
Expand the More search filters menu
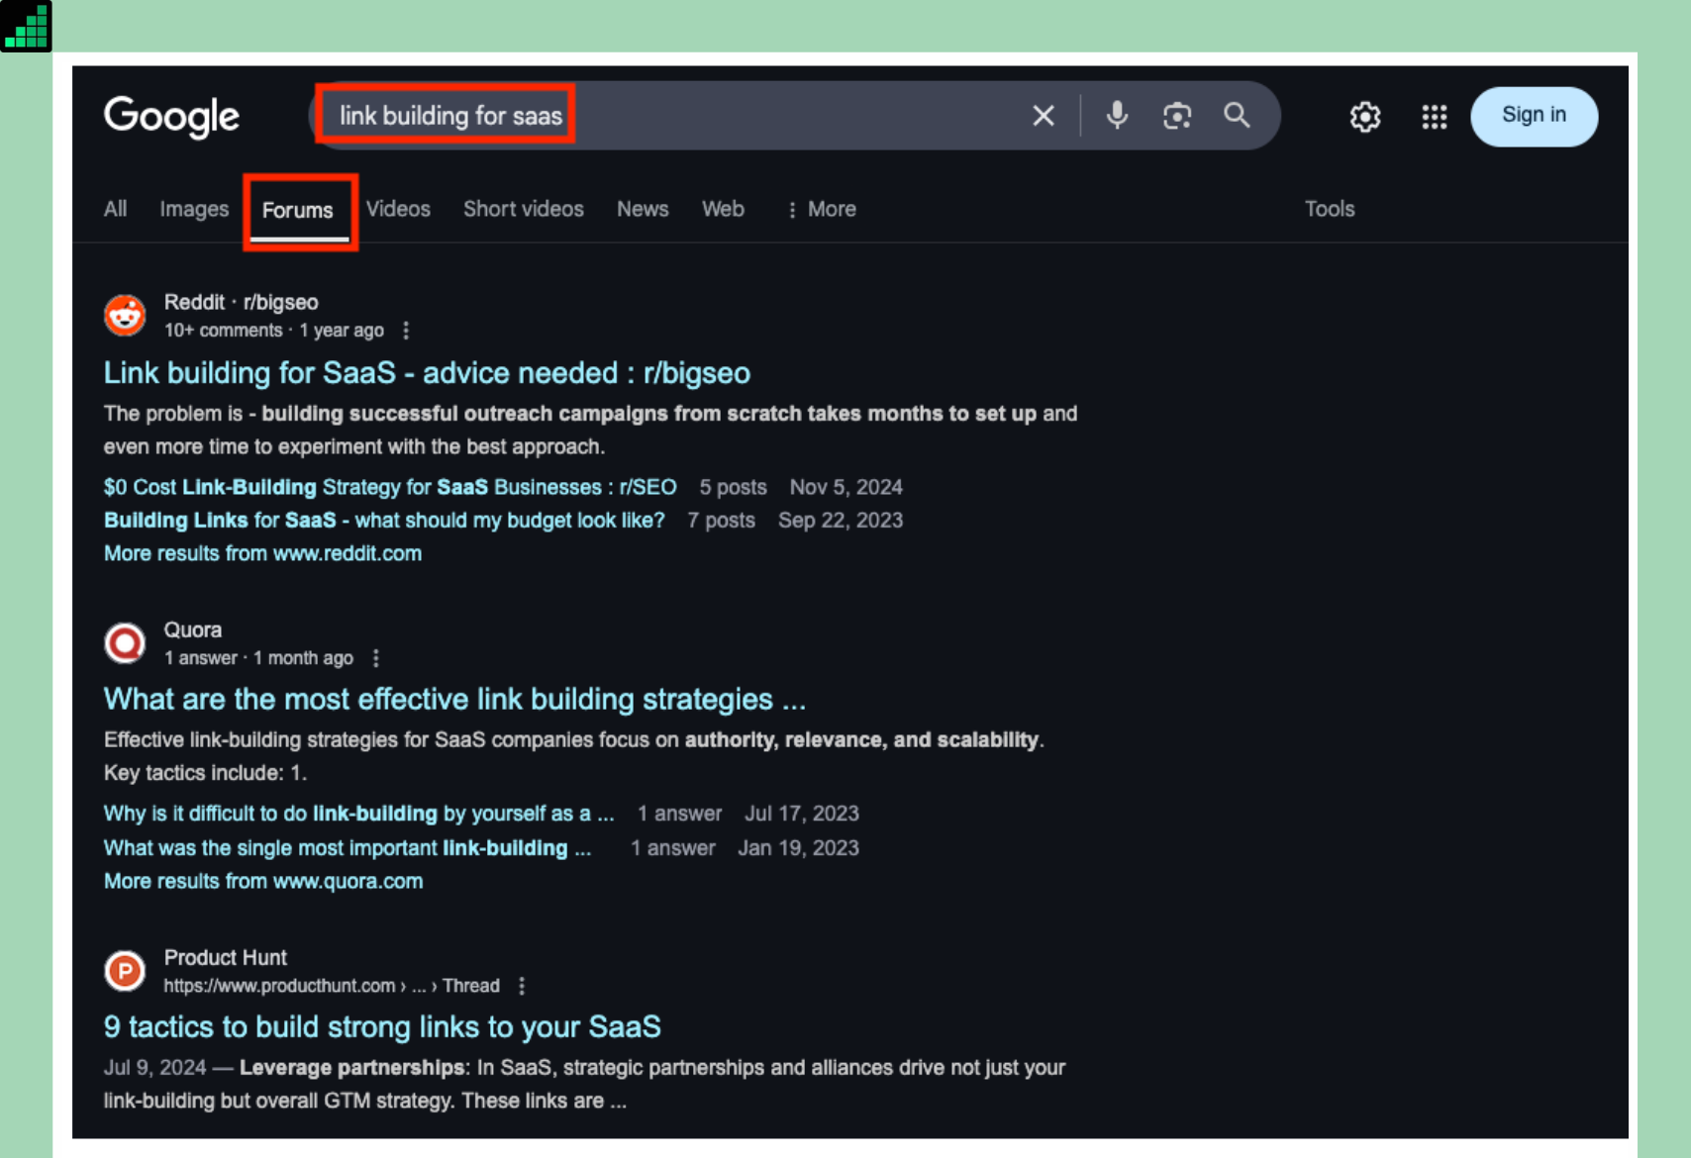pos(821,209)
